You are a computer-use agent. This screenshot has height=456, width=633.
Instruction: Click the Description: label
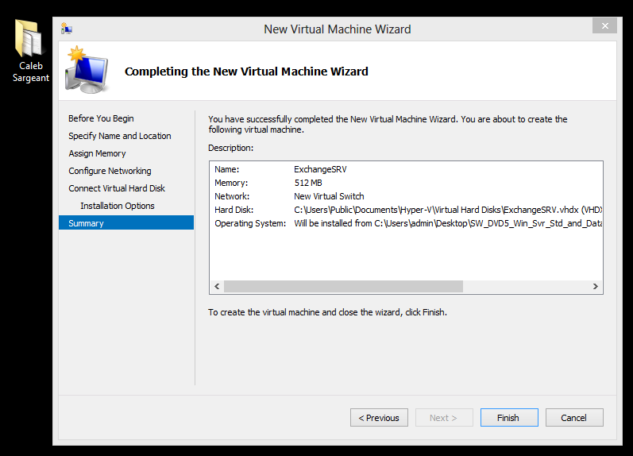(x=231, y=148)
